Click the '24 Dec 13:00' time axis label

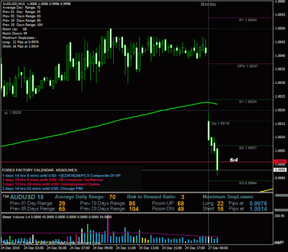(x=149, y=248)
